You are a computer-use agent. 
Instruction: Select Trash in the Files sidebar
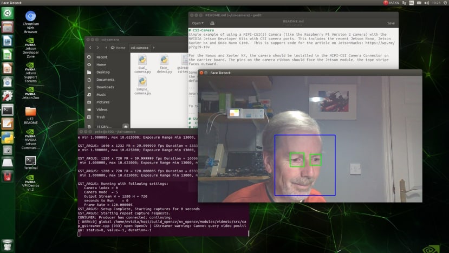(108, 117)
